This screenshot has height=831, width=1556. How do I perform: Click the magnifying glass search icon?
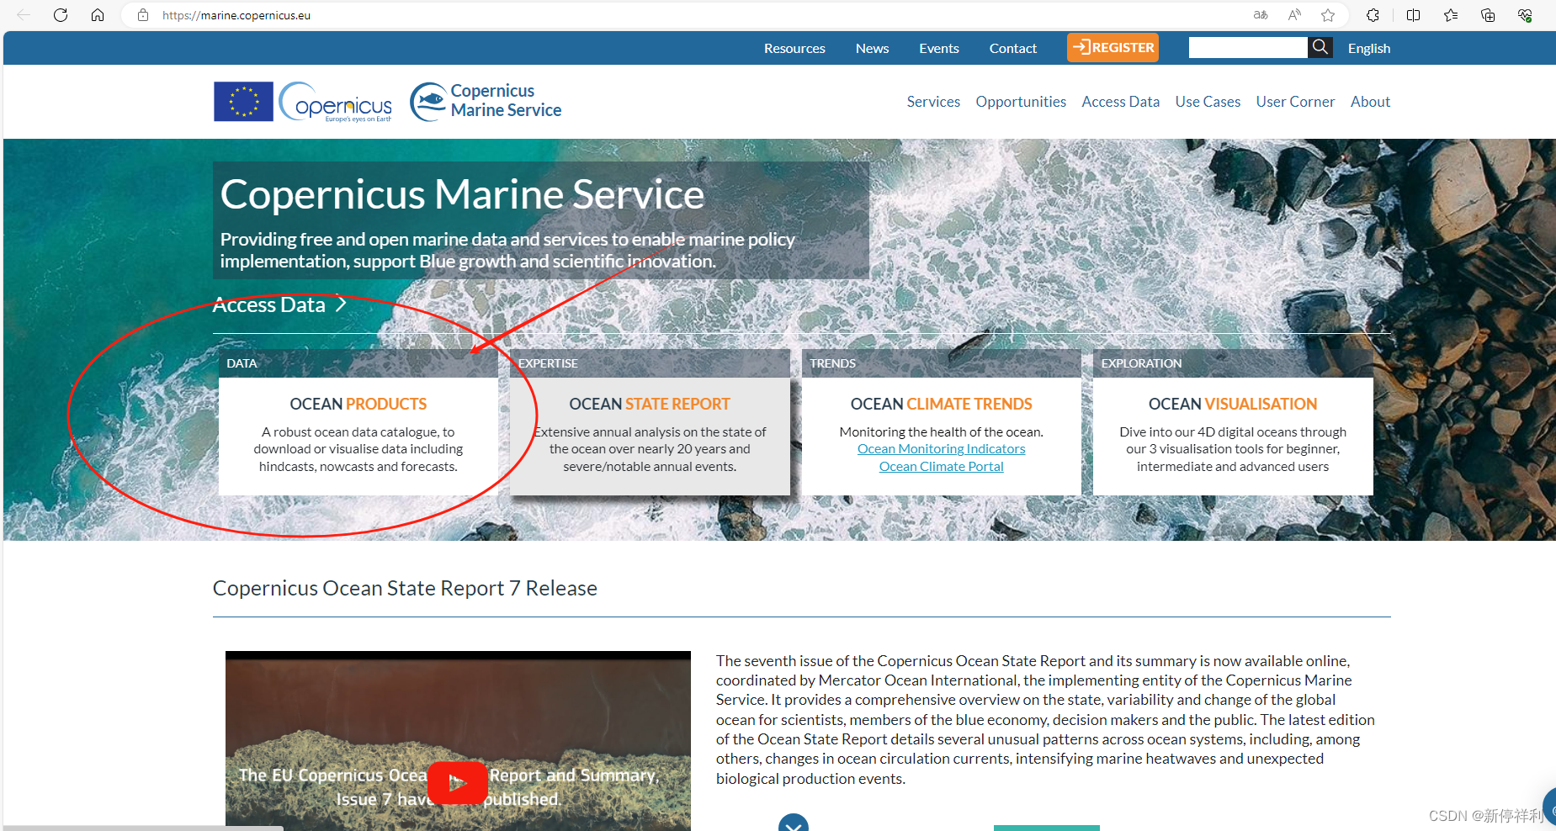click(x=1320, y=48)
